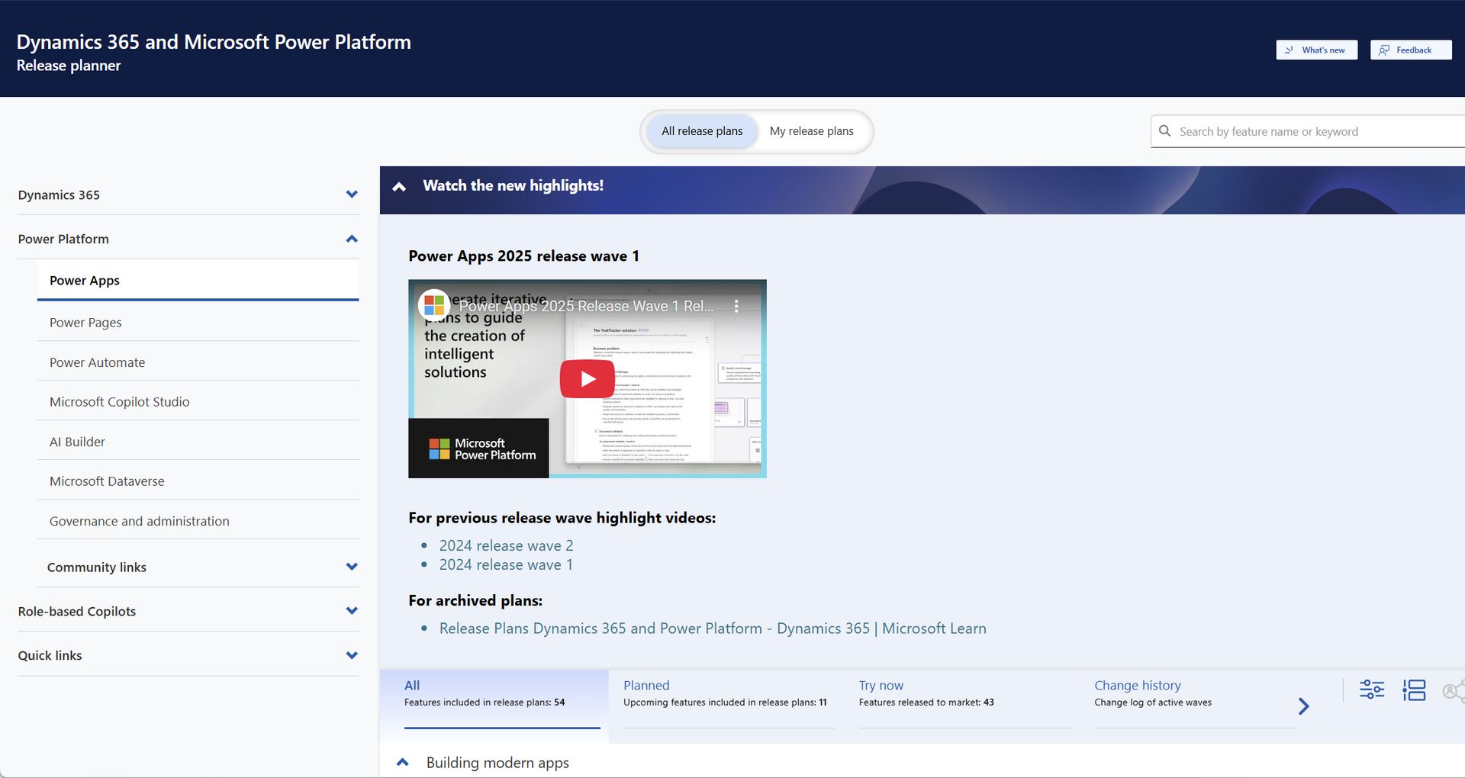The width and height of the screenshot is (1465, 778).
Task: Switch to My release plans
Action: point(811,131)
